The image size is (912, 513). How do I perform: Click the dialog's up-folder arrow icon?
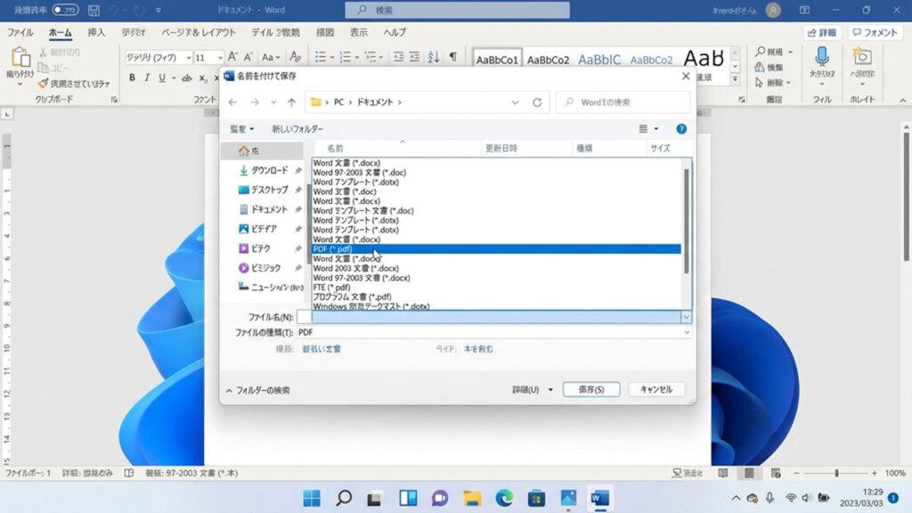click(x=291, y=102)
